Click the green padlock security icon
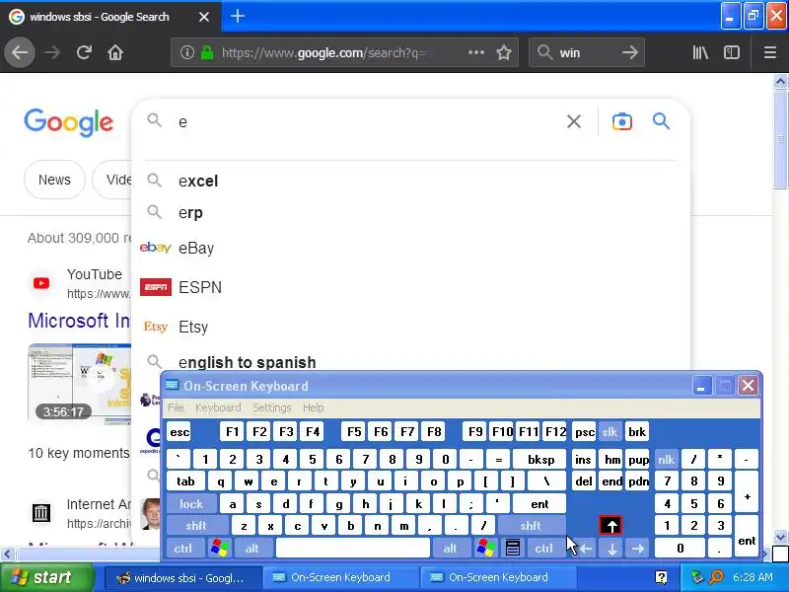The image size is (789, 592). [x=207, y=52]
